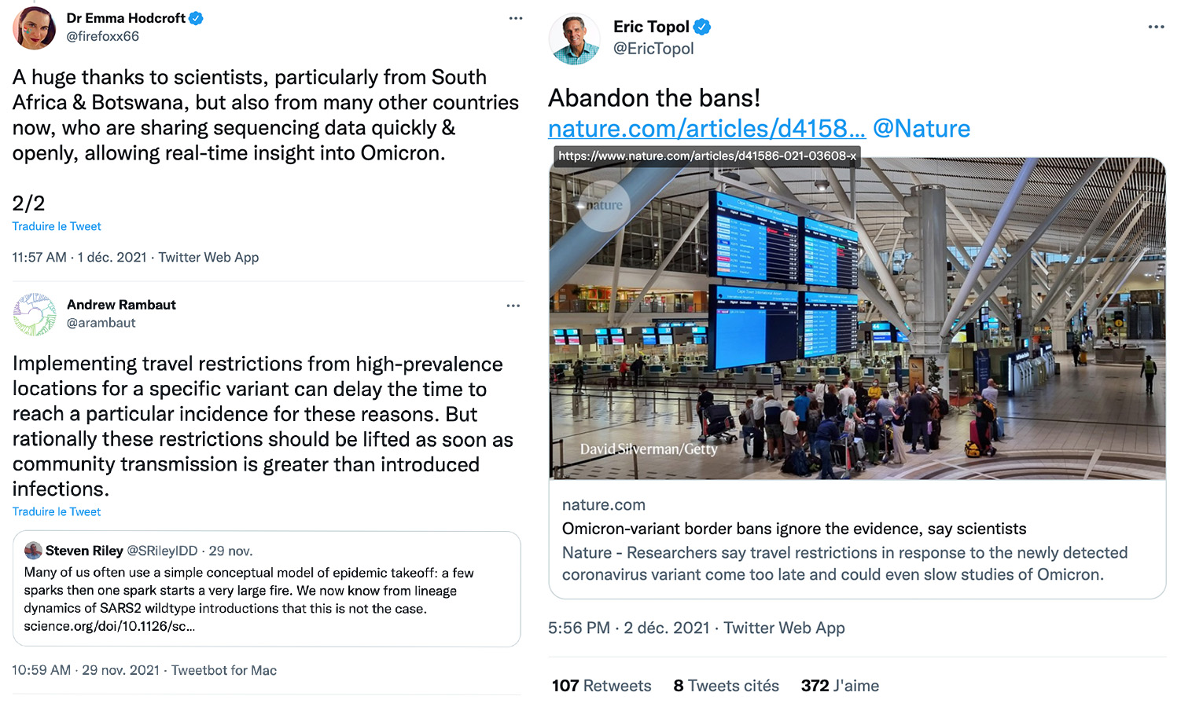View the 8 Tweets cités list
This screenshot has width=1181, height=707.
pos(726,686)
